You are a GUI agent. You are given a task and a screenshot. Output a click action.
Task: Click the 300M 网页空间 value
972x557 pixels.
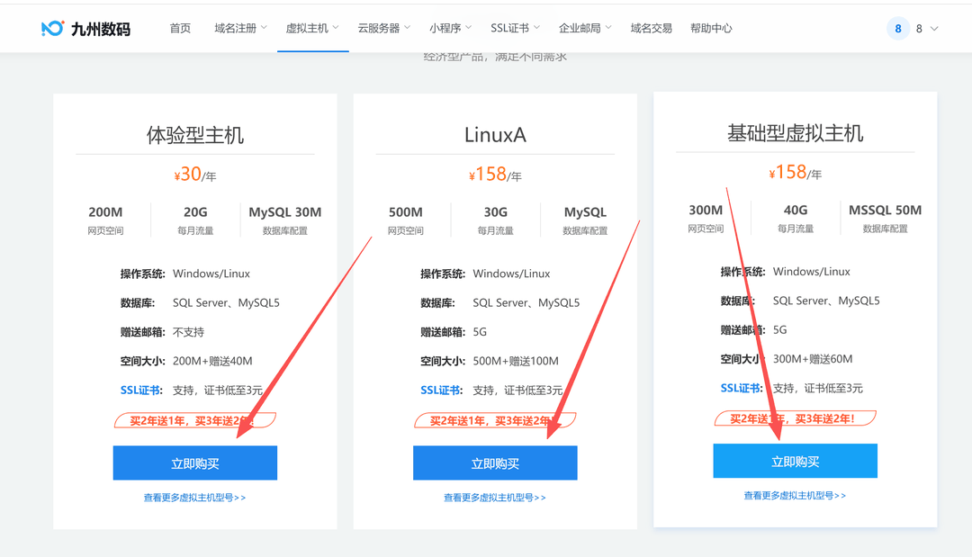coord(706,210)
